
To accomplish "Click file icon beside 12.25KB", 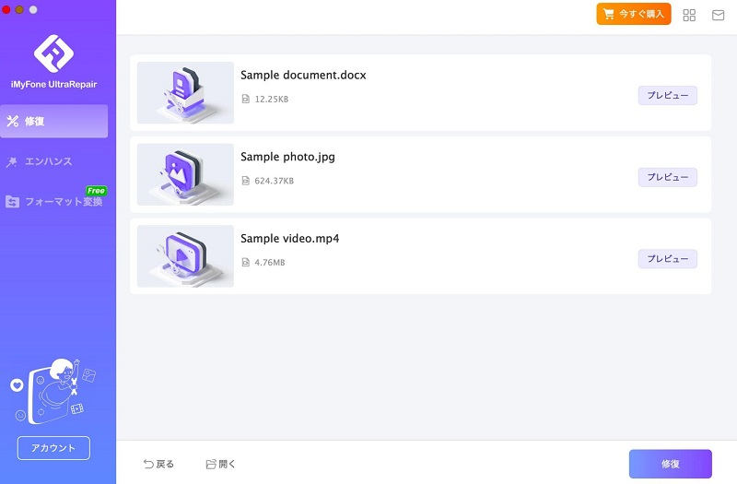I will click(x=245, y=99).
